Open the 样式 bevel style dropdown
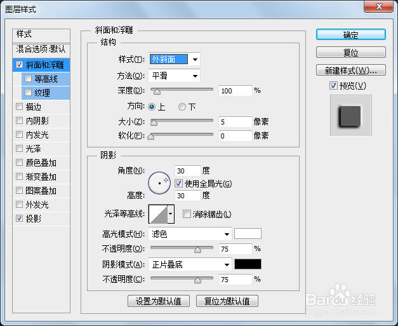398x326 pixels. pyautogui.click(x=174, y=60)
